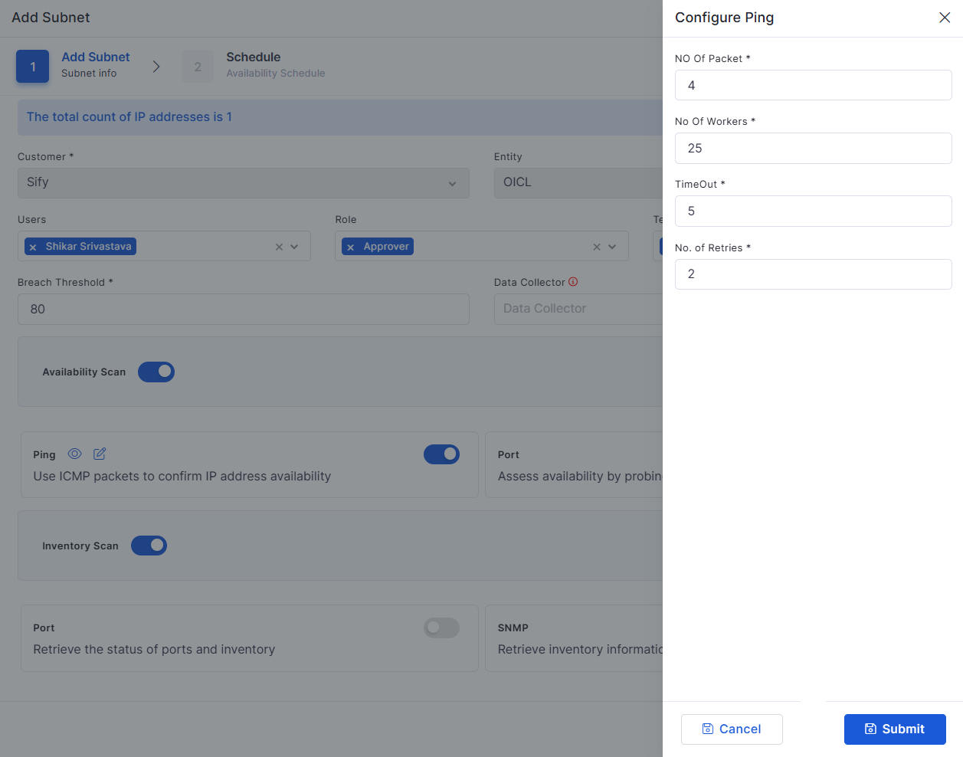This screenshot has height=757, width=963.
Task: Enable the Port inventory switch
Action: coord(442,628)
